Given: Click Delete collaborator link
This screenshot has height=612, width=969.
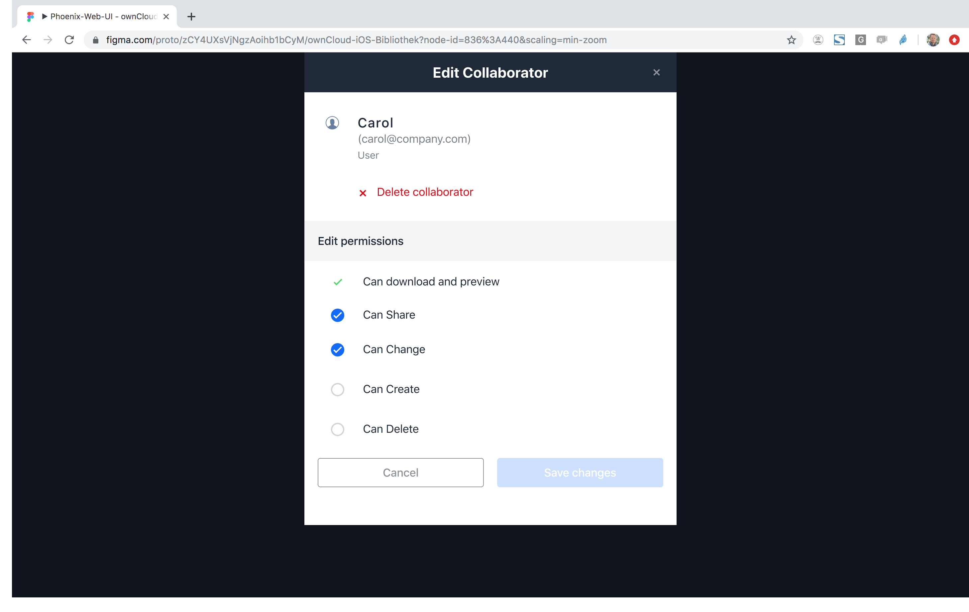Looking at the screenshot, I should [x=425, y=192].
